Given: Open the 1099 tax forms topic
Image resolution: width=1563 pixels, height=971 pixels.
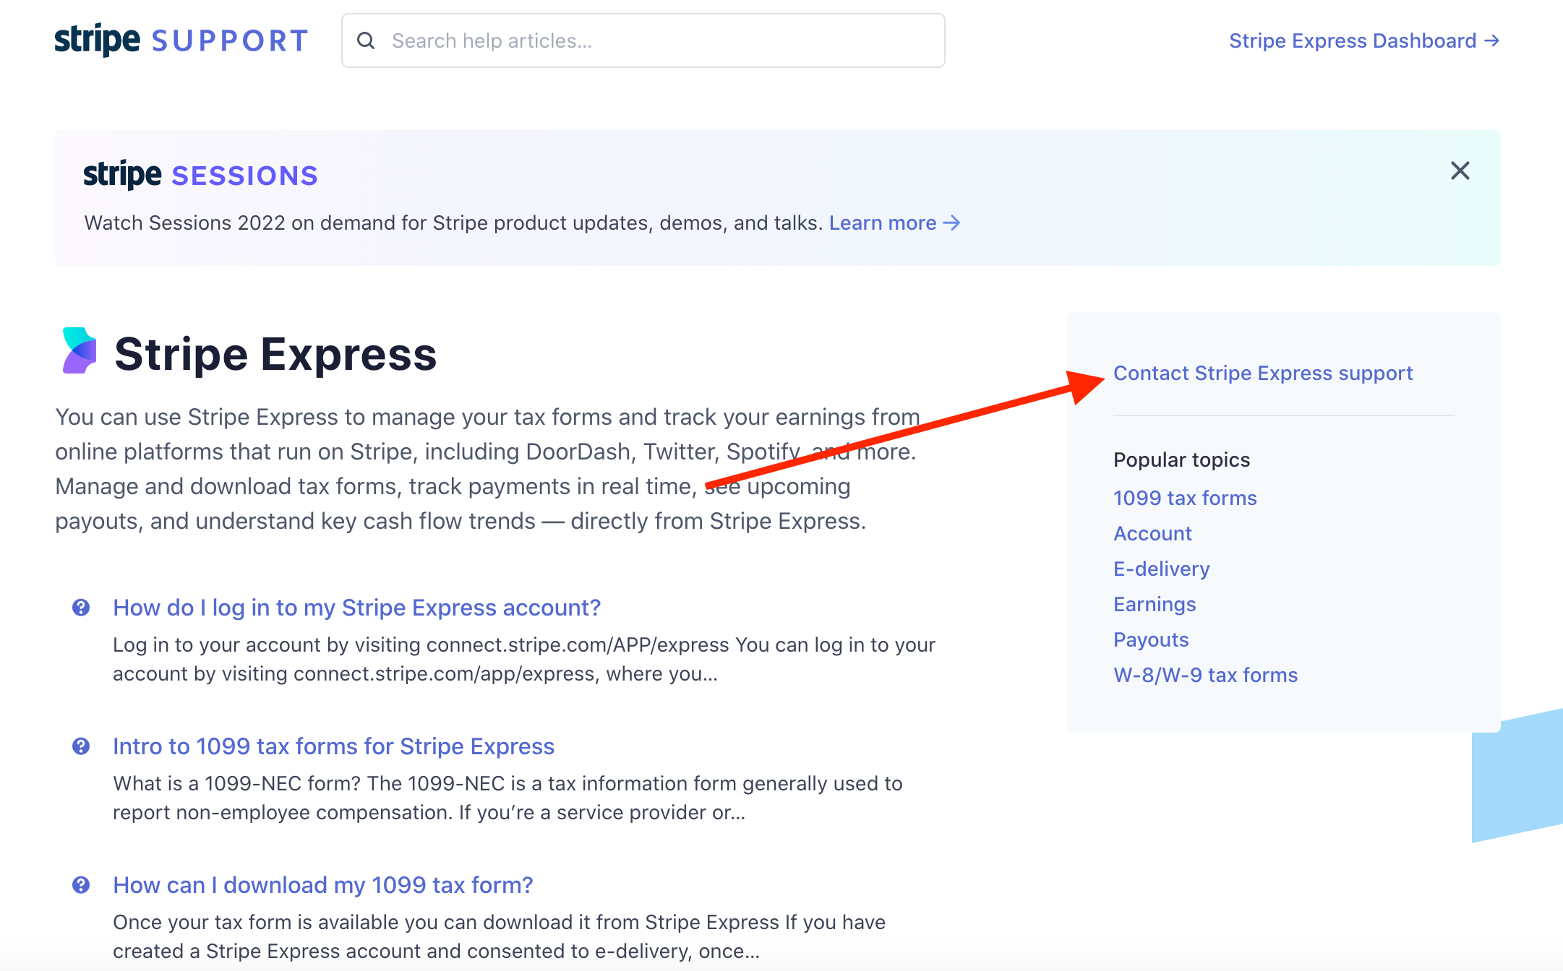Looking at the screenshot, I should tap(1185, 498).
